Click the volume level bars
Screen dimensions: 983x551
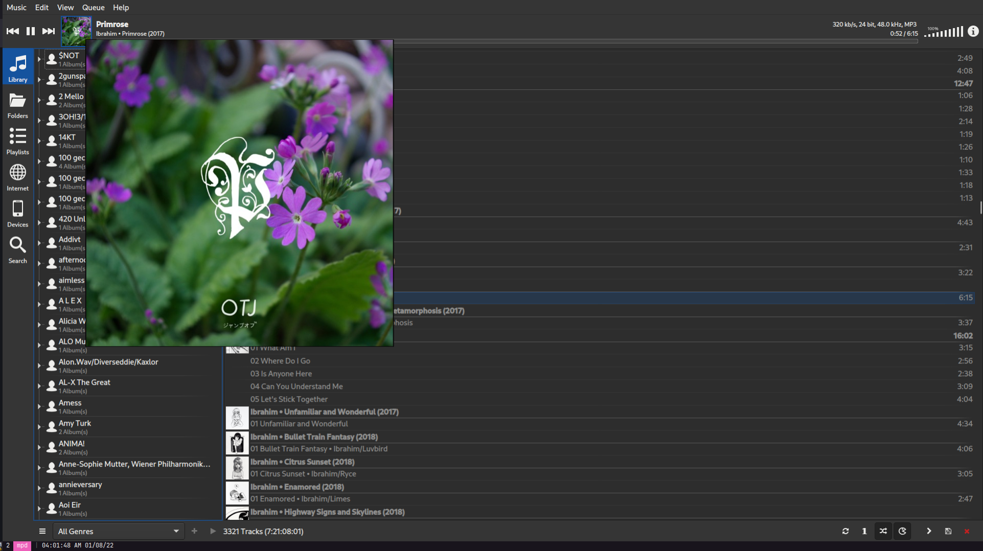point(944,32)
